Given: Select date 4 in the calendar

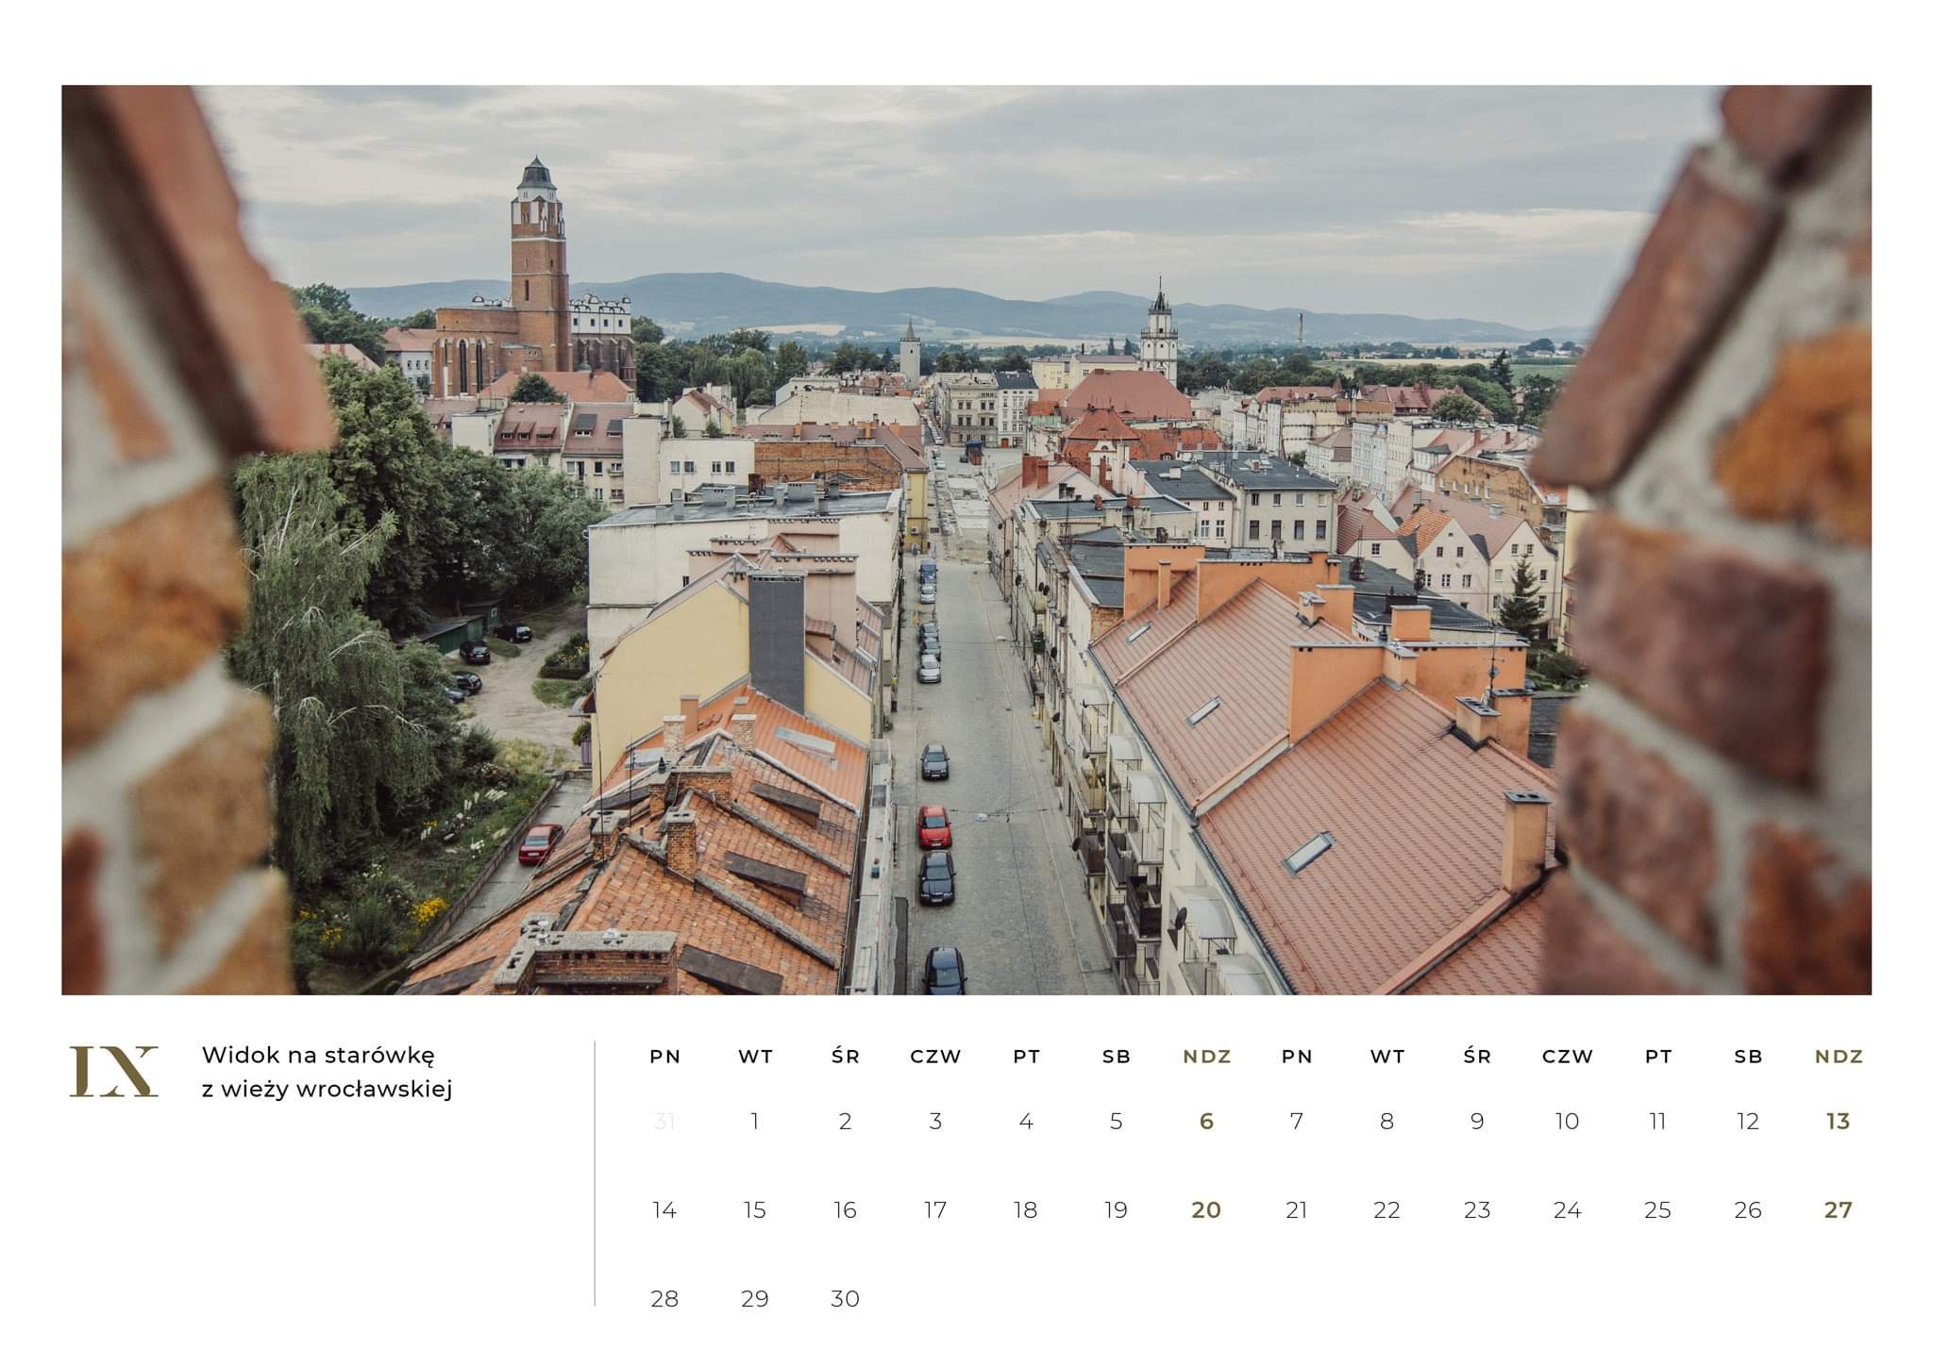Looking at the screenshot, I should (1026, 1122).
